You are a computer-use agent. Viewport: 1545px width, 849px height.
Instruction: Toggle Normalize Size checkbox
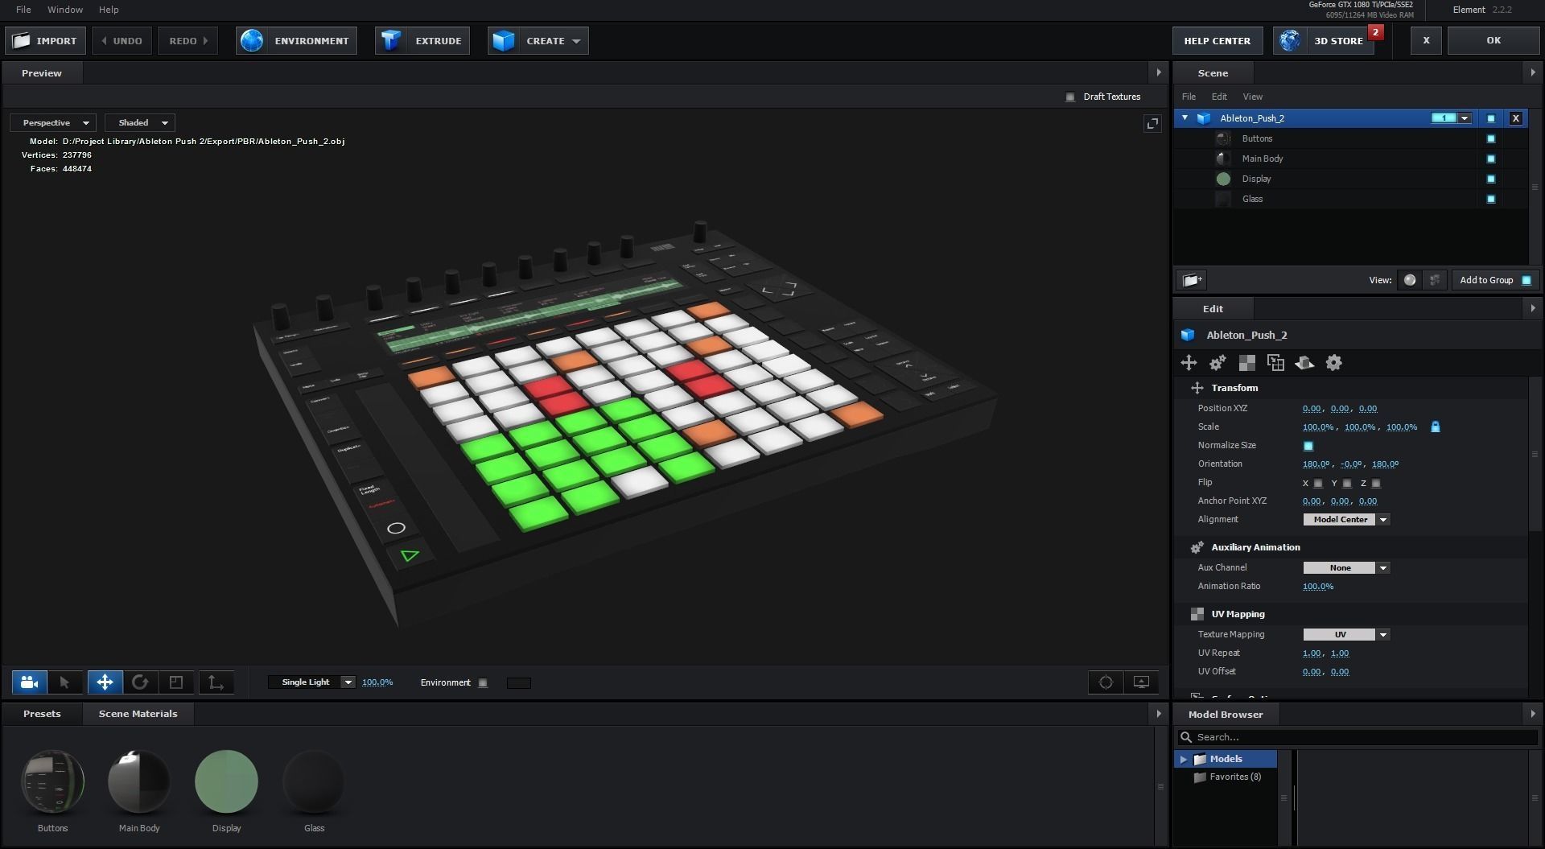point(1308,446)
